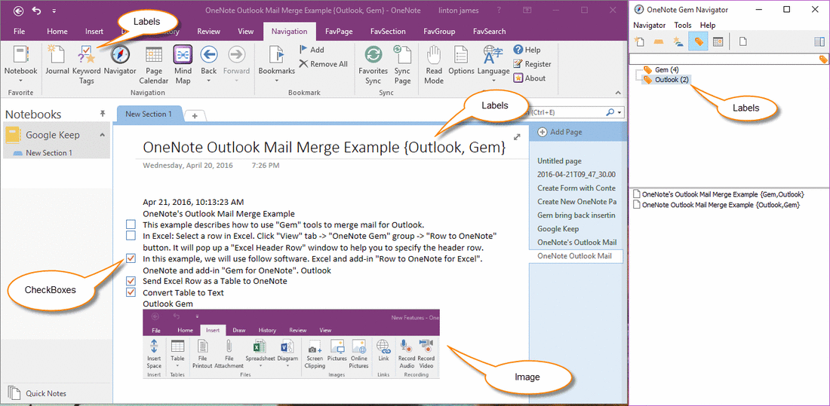Click Add Page in the page list

[560, 132]
